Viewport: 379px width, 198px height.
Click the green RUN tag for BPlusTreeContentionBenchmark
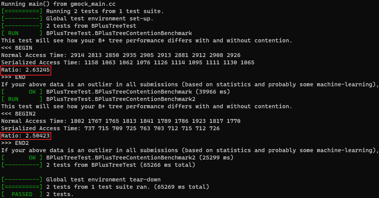(x=22, y=33)
